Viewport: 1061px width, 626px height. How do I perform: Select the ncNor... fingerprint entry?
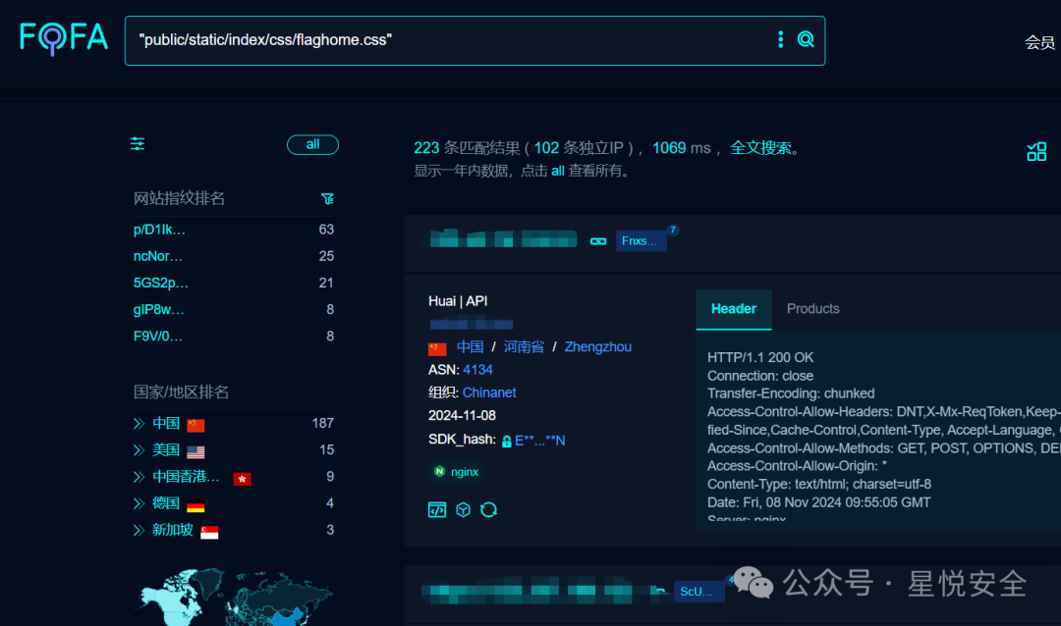pyautogui.click(x=157, y=256)
